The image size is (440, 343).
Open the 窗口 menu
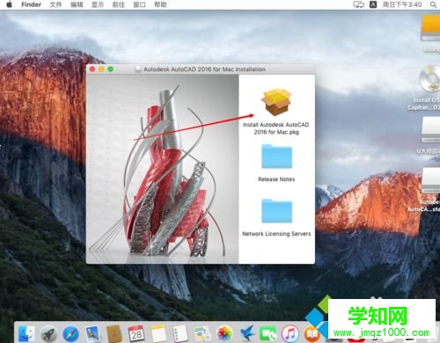139,4
